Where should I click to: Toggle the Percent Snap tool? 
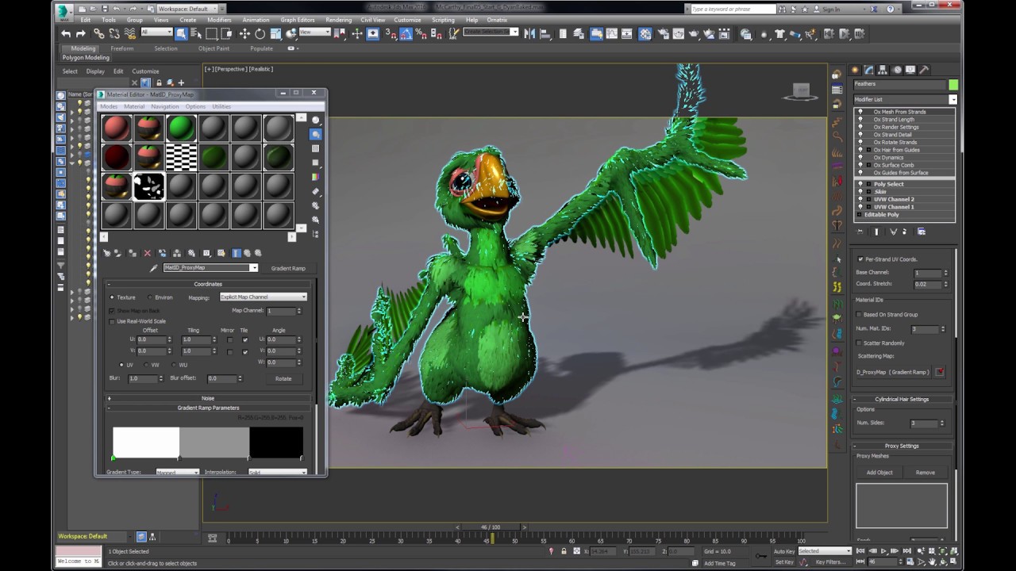pyautogui.click(x=421, y=33)
